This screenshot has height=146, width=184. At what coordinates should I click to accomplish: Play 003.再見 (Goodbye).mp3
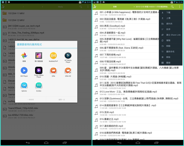click(x=126, y=27)
